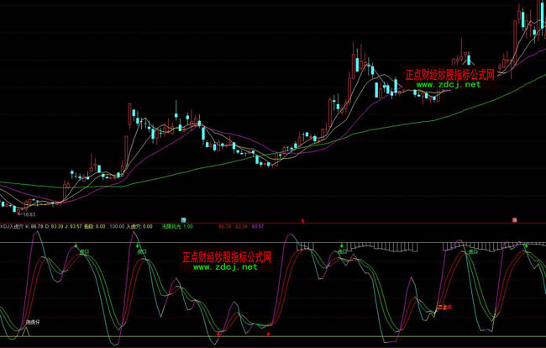Select the rightmost green arrow in the indicator panel

523,244
